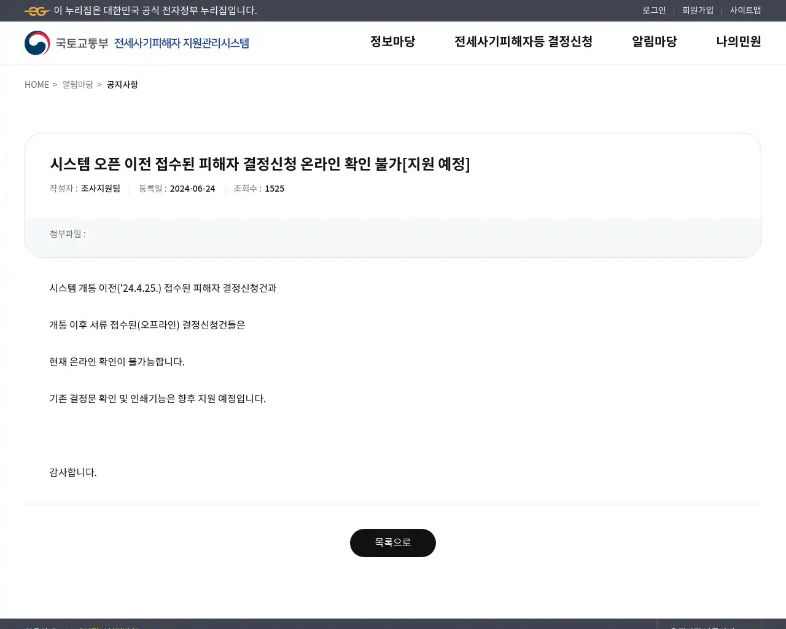Open the 정보마당 menu

tap(392, 42)
